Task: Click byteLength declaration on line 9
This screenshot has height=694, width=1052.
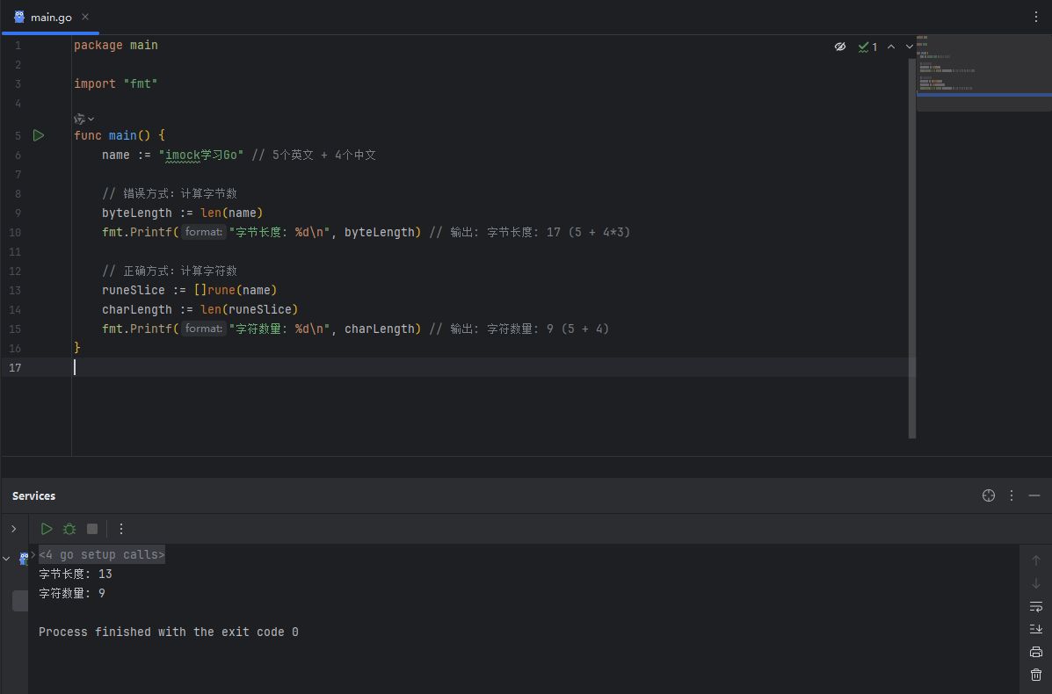Action: point(137,213)
